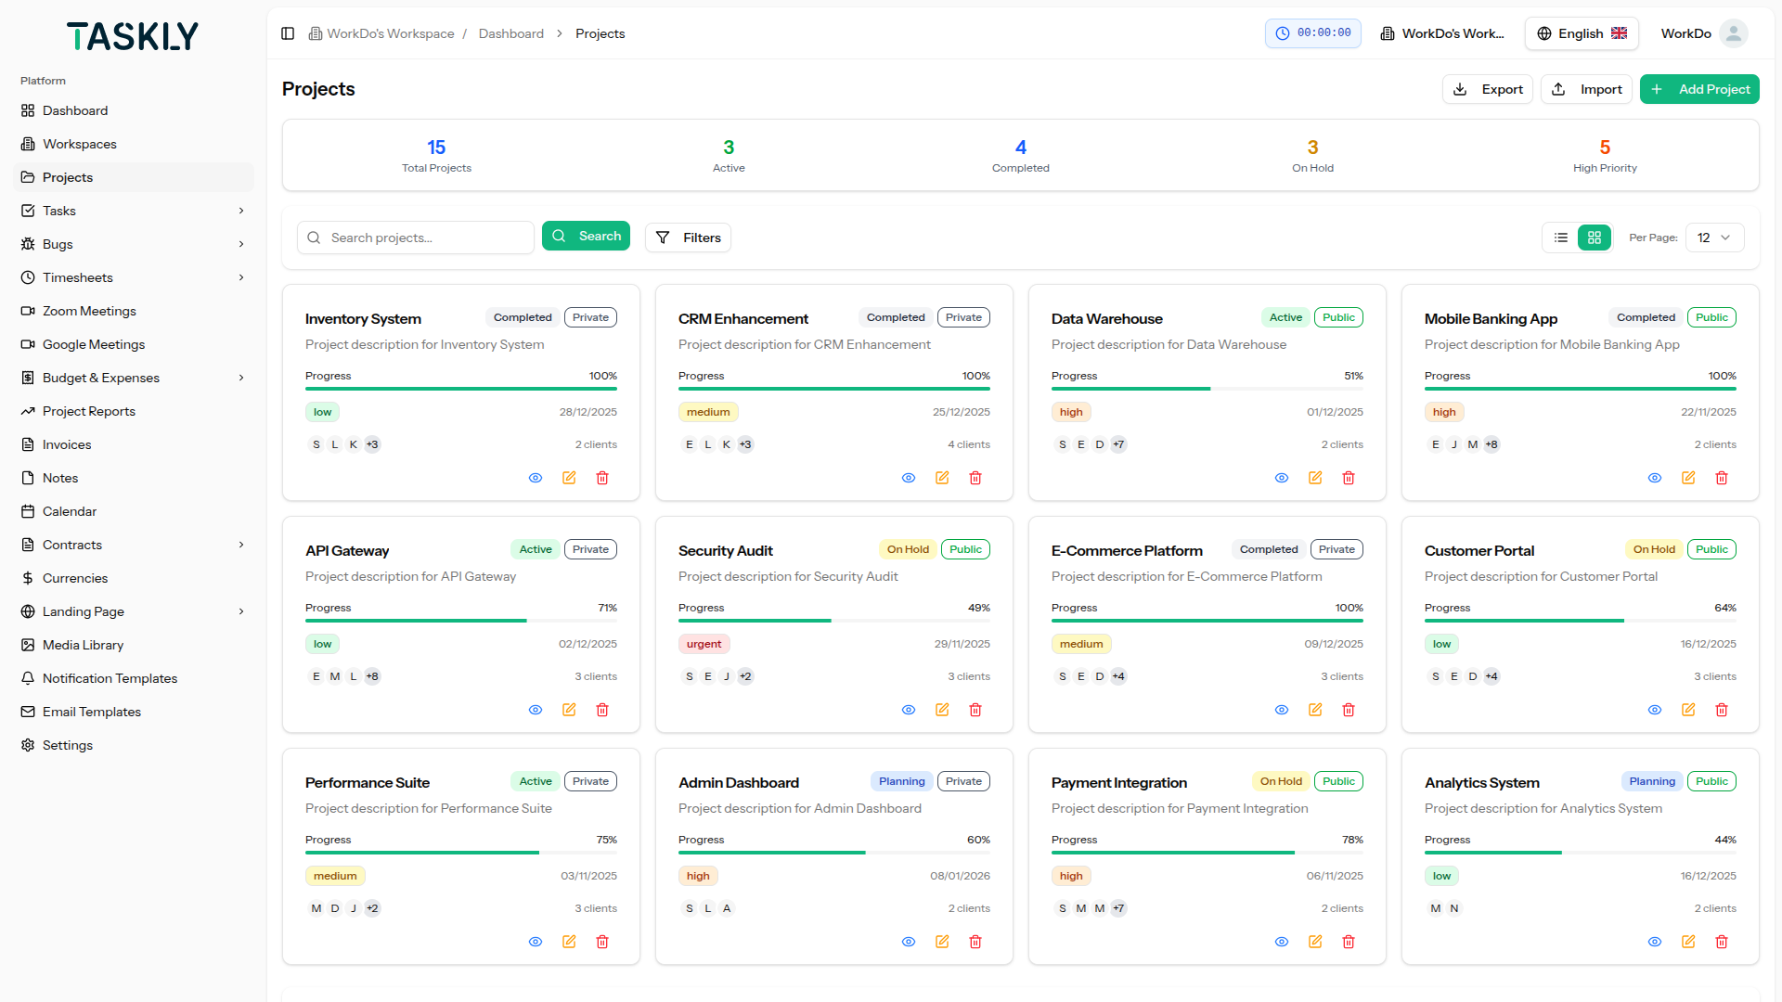View the API Gateway project

536,710
